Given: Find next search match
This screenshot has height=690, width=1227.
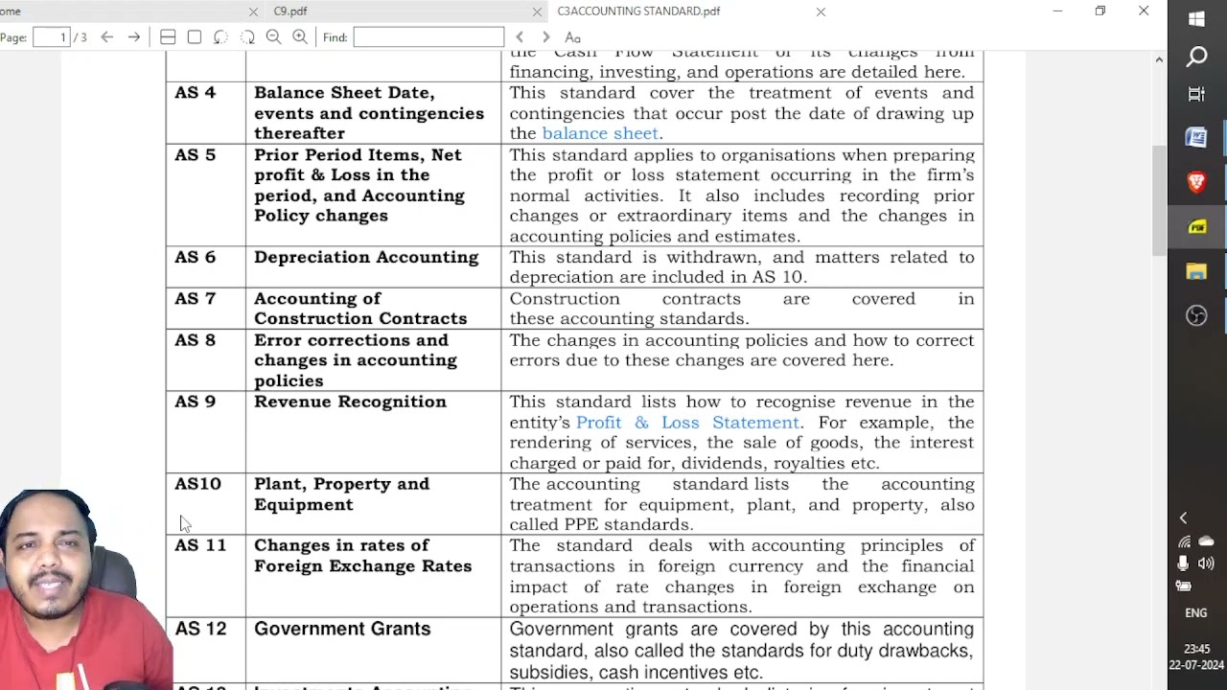Looking at the screenshot, I should pos(545,37).
